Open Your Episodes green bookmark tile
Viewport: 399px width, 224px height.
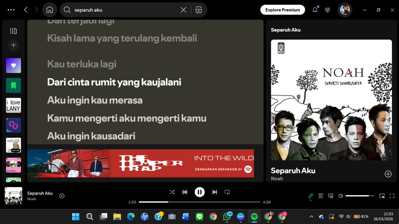tap(13, 86)
